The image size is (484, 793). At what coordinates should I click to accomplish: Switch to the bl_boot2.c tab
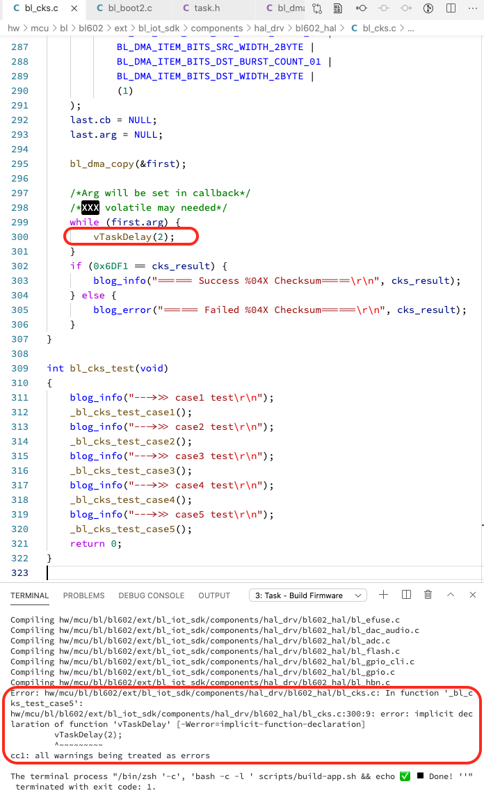(129, 8)
